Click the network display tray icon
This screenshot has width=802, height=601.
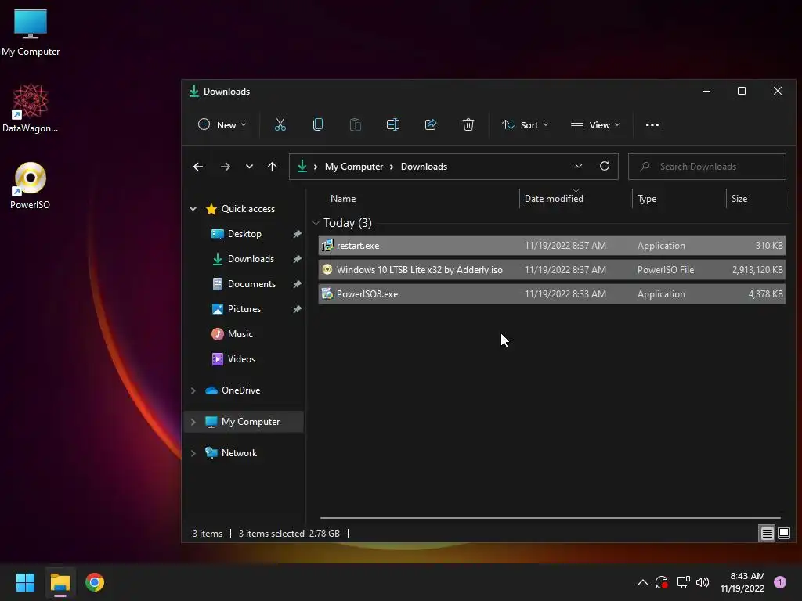[x=683, y=582]
